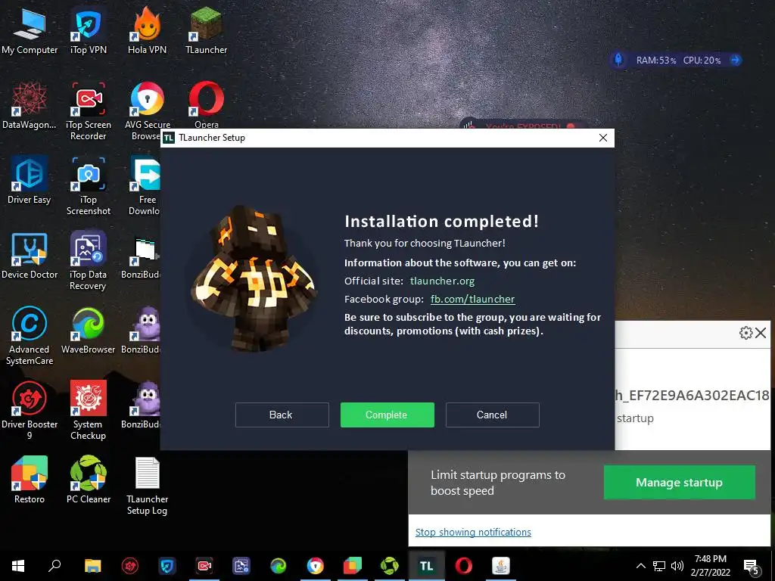Screen dimensions: 775x581
Task: Open Driver Easy desktop icon
Action: pos(30,180)
